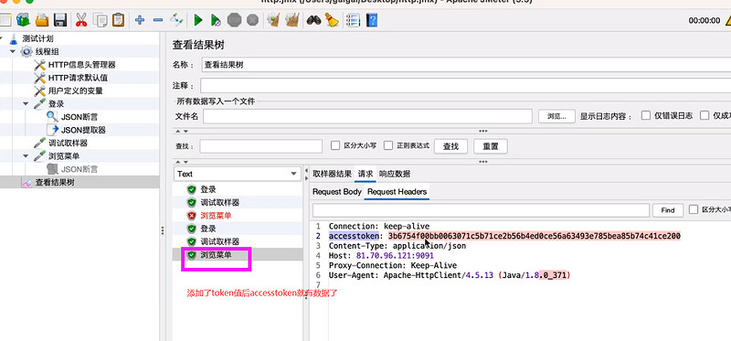
Task: Click the accesstoken value in request headers
Action: pos(535,236)
